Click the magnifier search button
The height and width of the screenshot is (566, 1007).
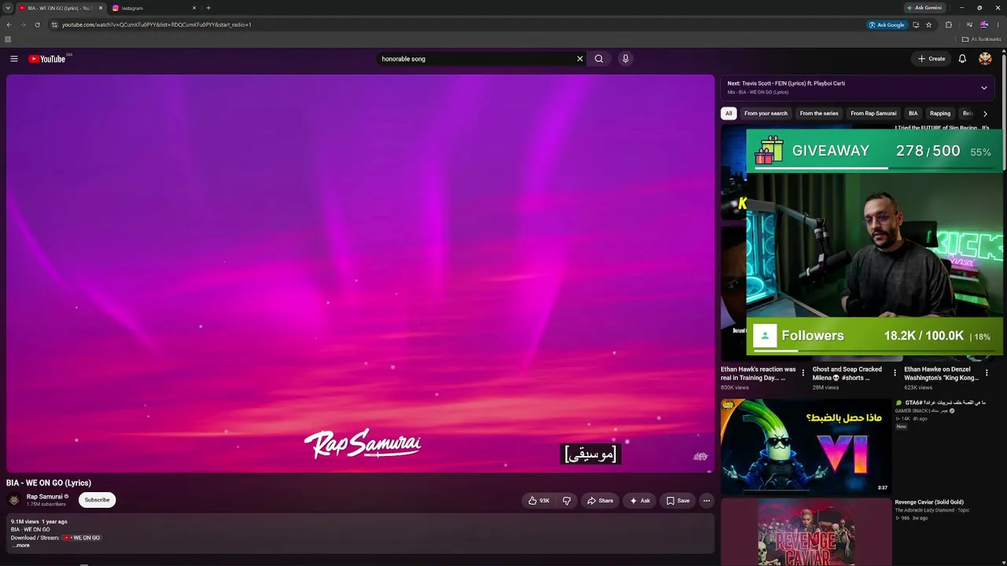point(599,59)
